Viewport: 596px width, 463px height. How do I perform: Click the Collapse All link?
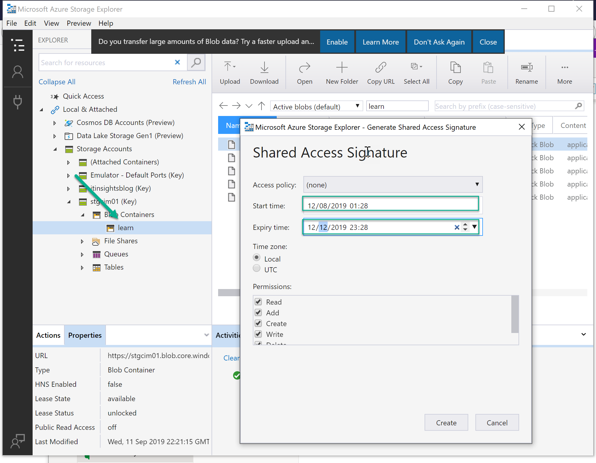click(x=57, y=82)
